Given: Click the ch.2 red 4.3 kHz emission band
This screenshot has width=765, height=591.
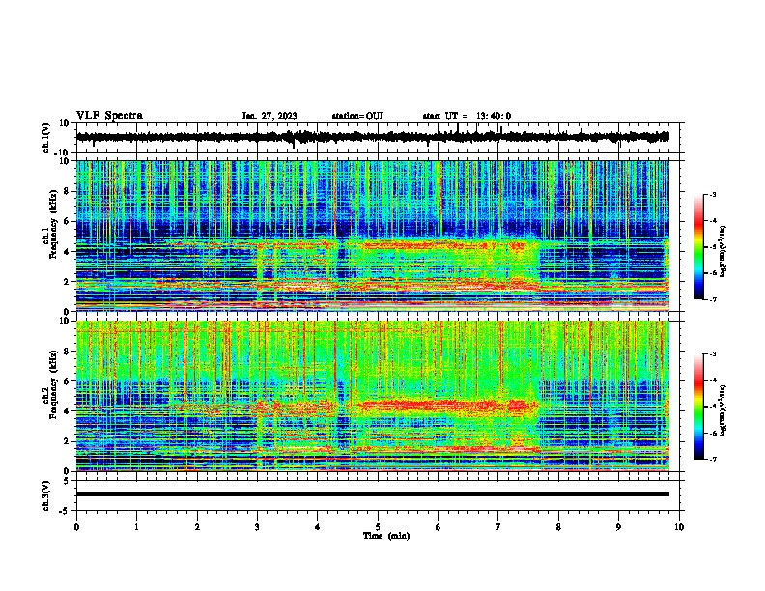Looking at the screenshot, I should pyautogui.click(x=446, y=406).
